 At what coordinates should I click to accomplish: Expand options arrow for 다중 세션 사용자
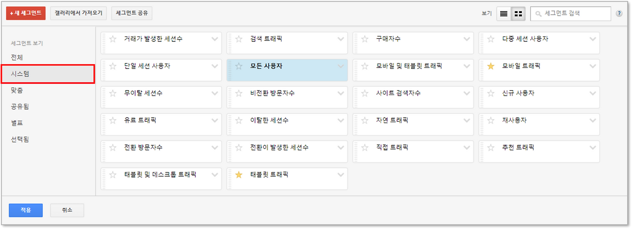pyautogui.click(x=592, y=39)
